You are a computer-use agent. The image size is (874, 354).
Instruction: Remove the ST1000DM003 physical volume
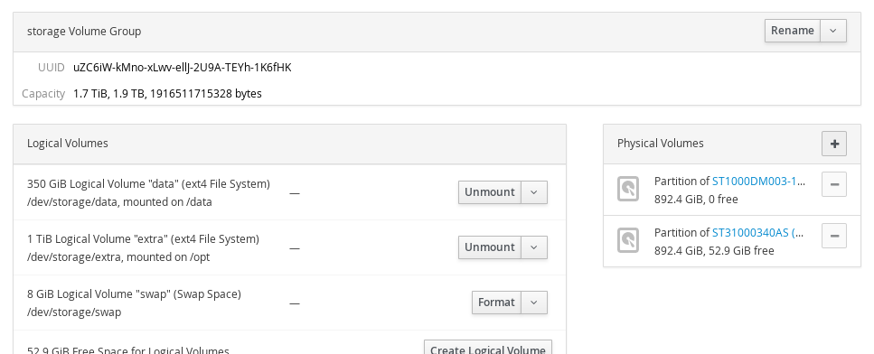[x=834, y=184]
